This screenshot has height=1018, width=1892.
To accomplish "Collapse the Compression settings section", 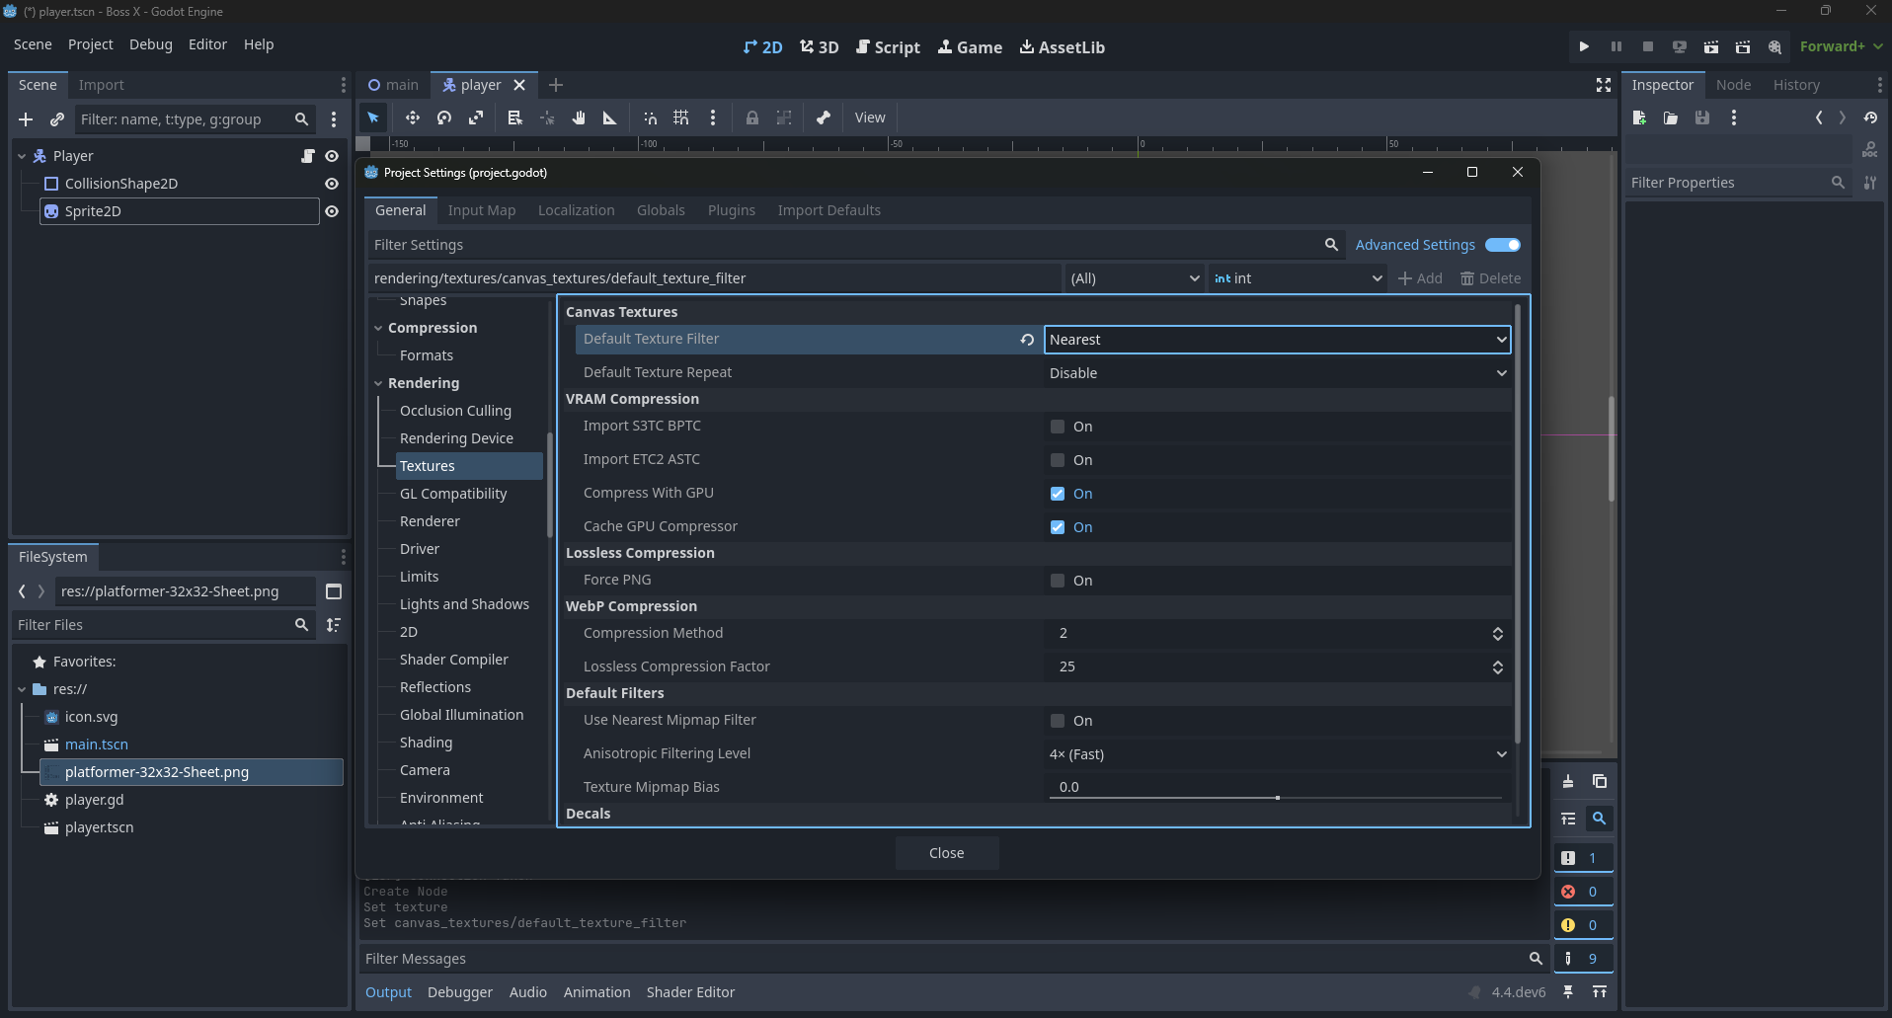I will (x=378, y=328).
